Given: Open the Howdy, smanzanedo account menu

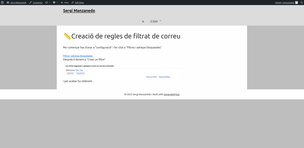Looking at the screenshot, I should [284, 2].
